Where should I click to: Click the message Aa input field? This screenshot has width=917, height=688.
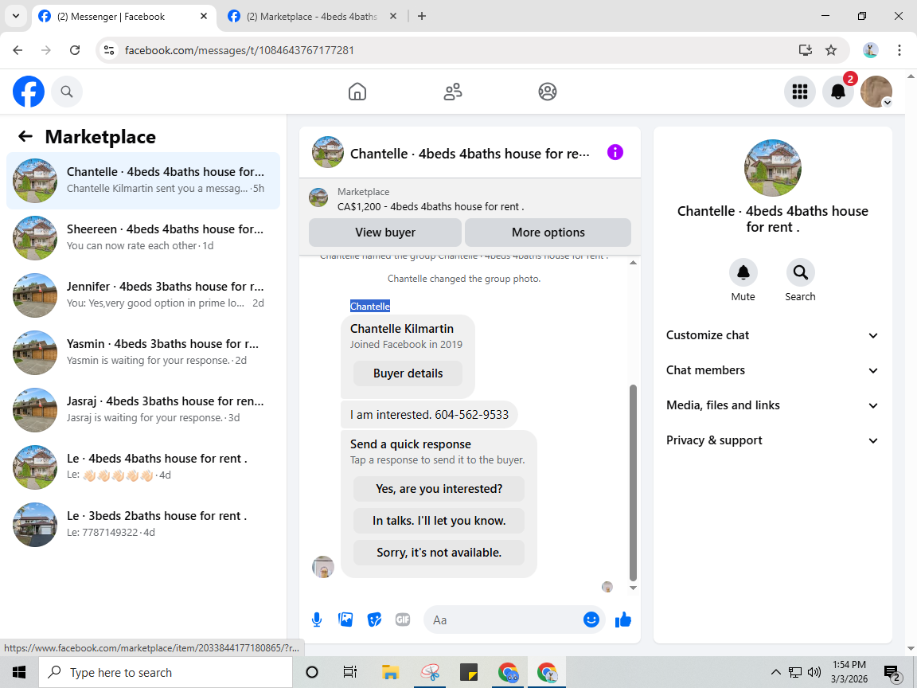coord(503,620)
